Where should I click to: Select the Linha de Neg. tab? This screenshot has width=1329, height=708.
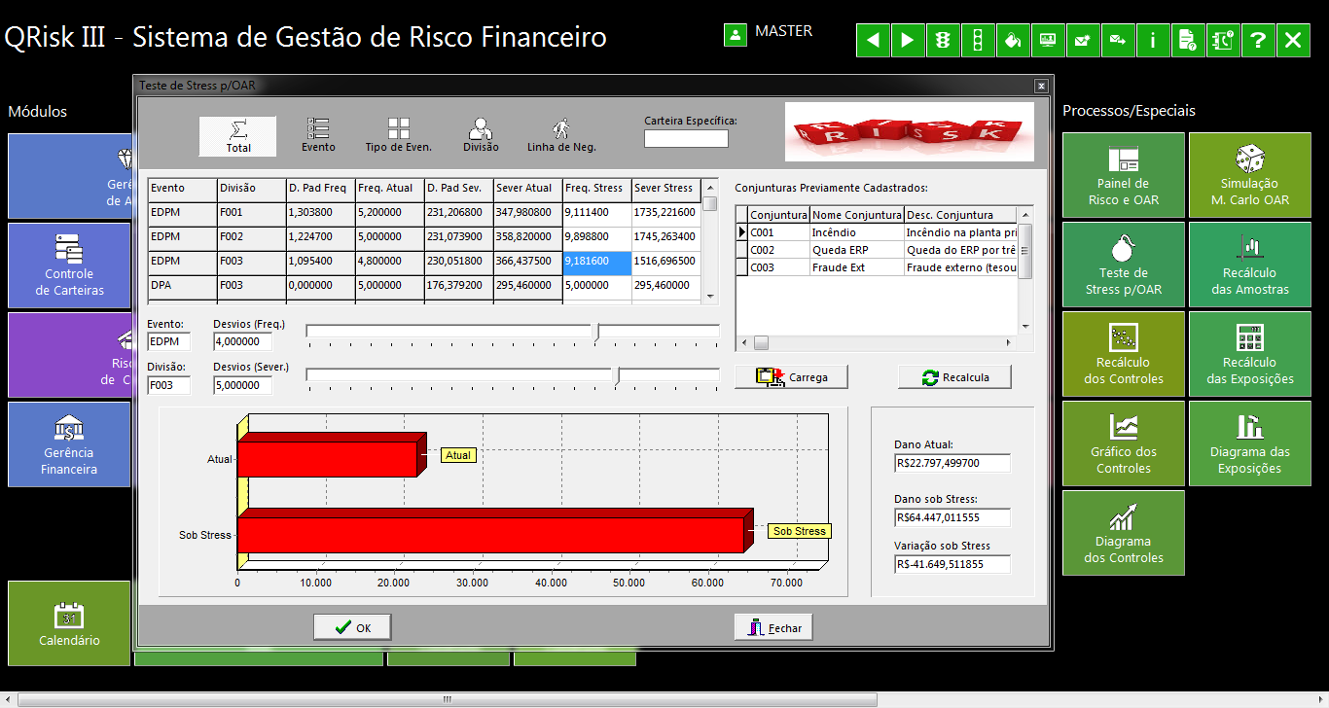[x=561, y=136]
